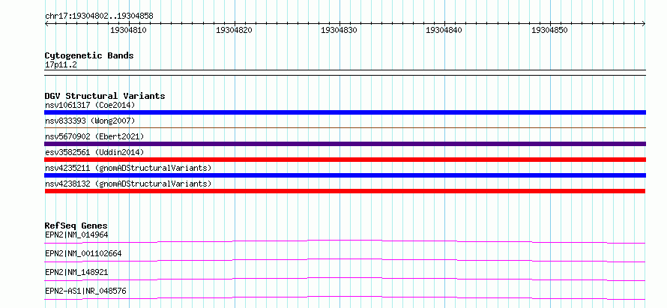Open variant label nsv833393 (Wong2007)

pyautogui.click(x=90, y=121)
